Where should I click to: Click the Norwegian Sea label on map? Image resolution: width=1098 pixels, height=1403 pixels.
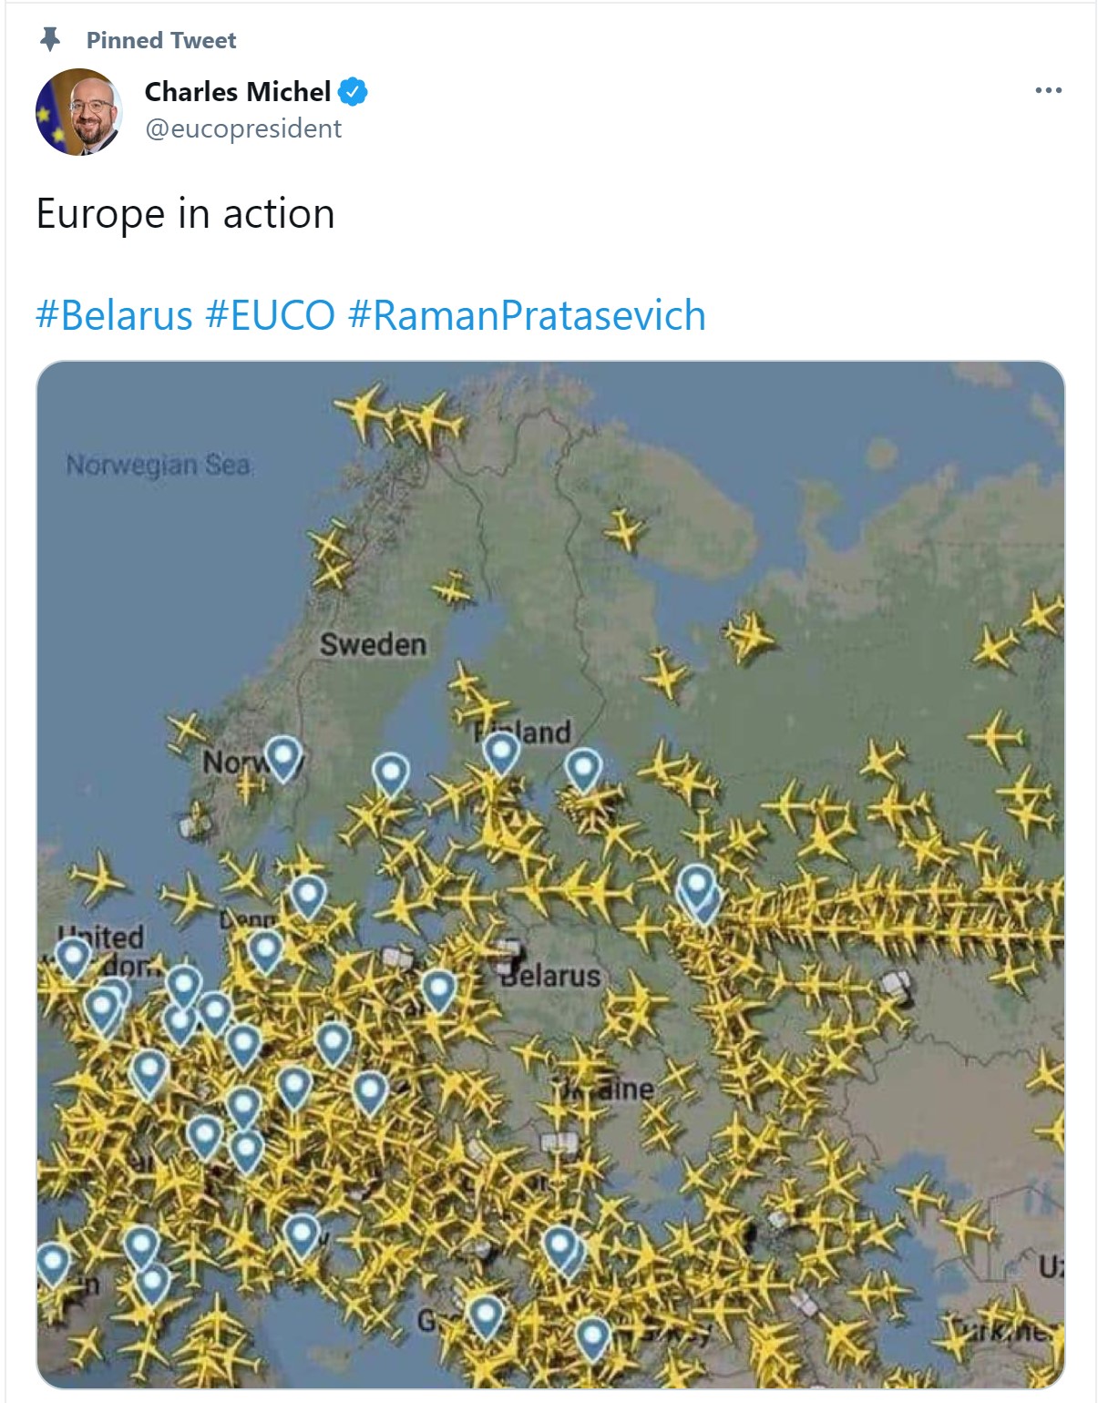[159, 465]
